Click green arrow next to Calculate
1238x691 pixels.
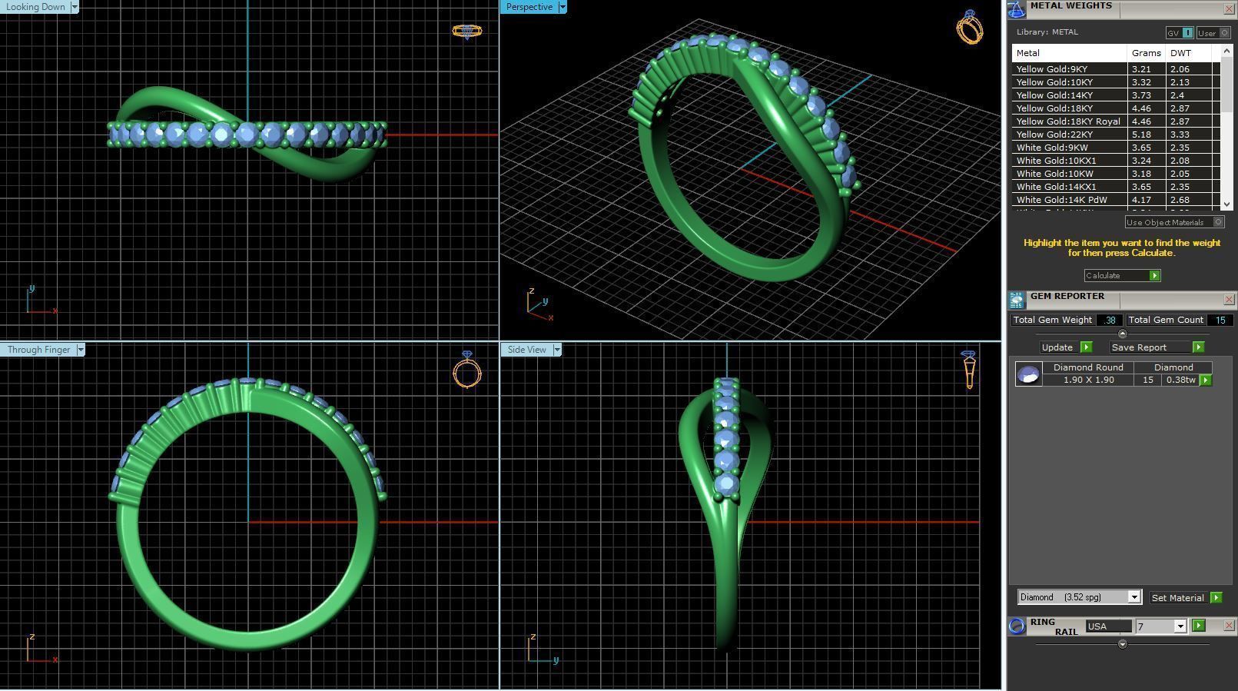[x=1154, y=275]
